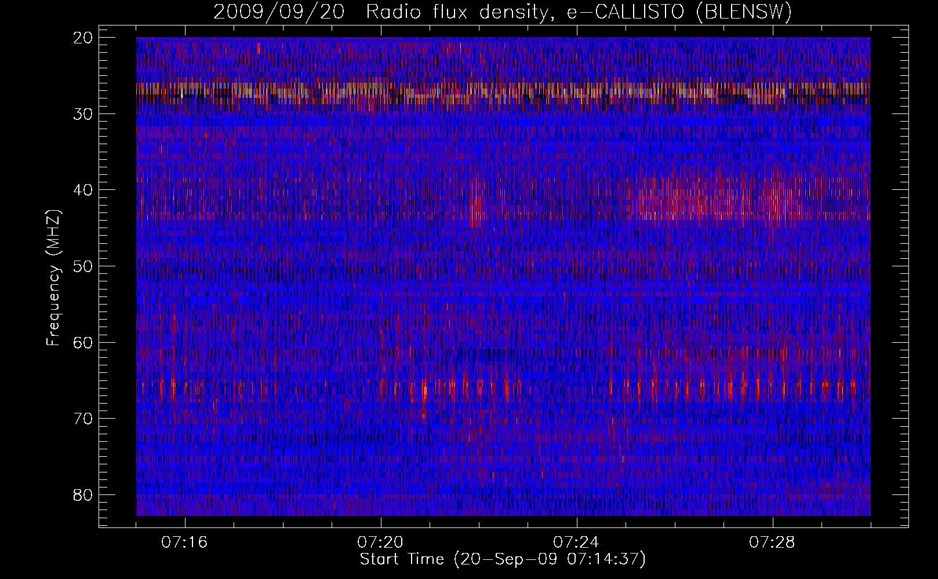The height and width of the screenshot is (579, 938).
Task: Click the 60 MHz frequency tick label
Action: coord(83,342)
